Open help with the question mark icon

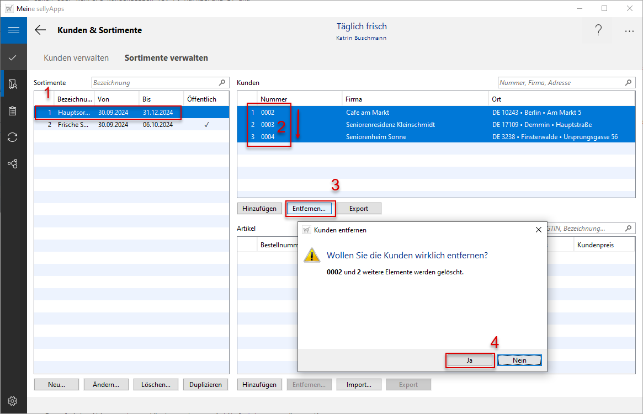click(x=598, y=31)
